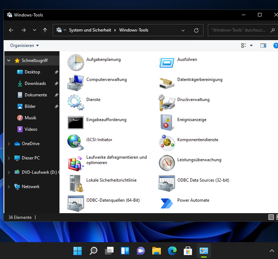This screenshot has height=259, width=278.
Task: Click the breadcrumb separator arrow after System und Sicherheit
Action: pos(115,30)
